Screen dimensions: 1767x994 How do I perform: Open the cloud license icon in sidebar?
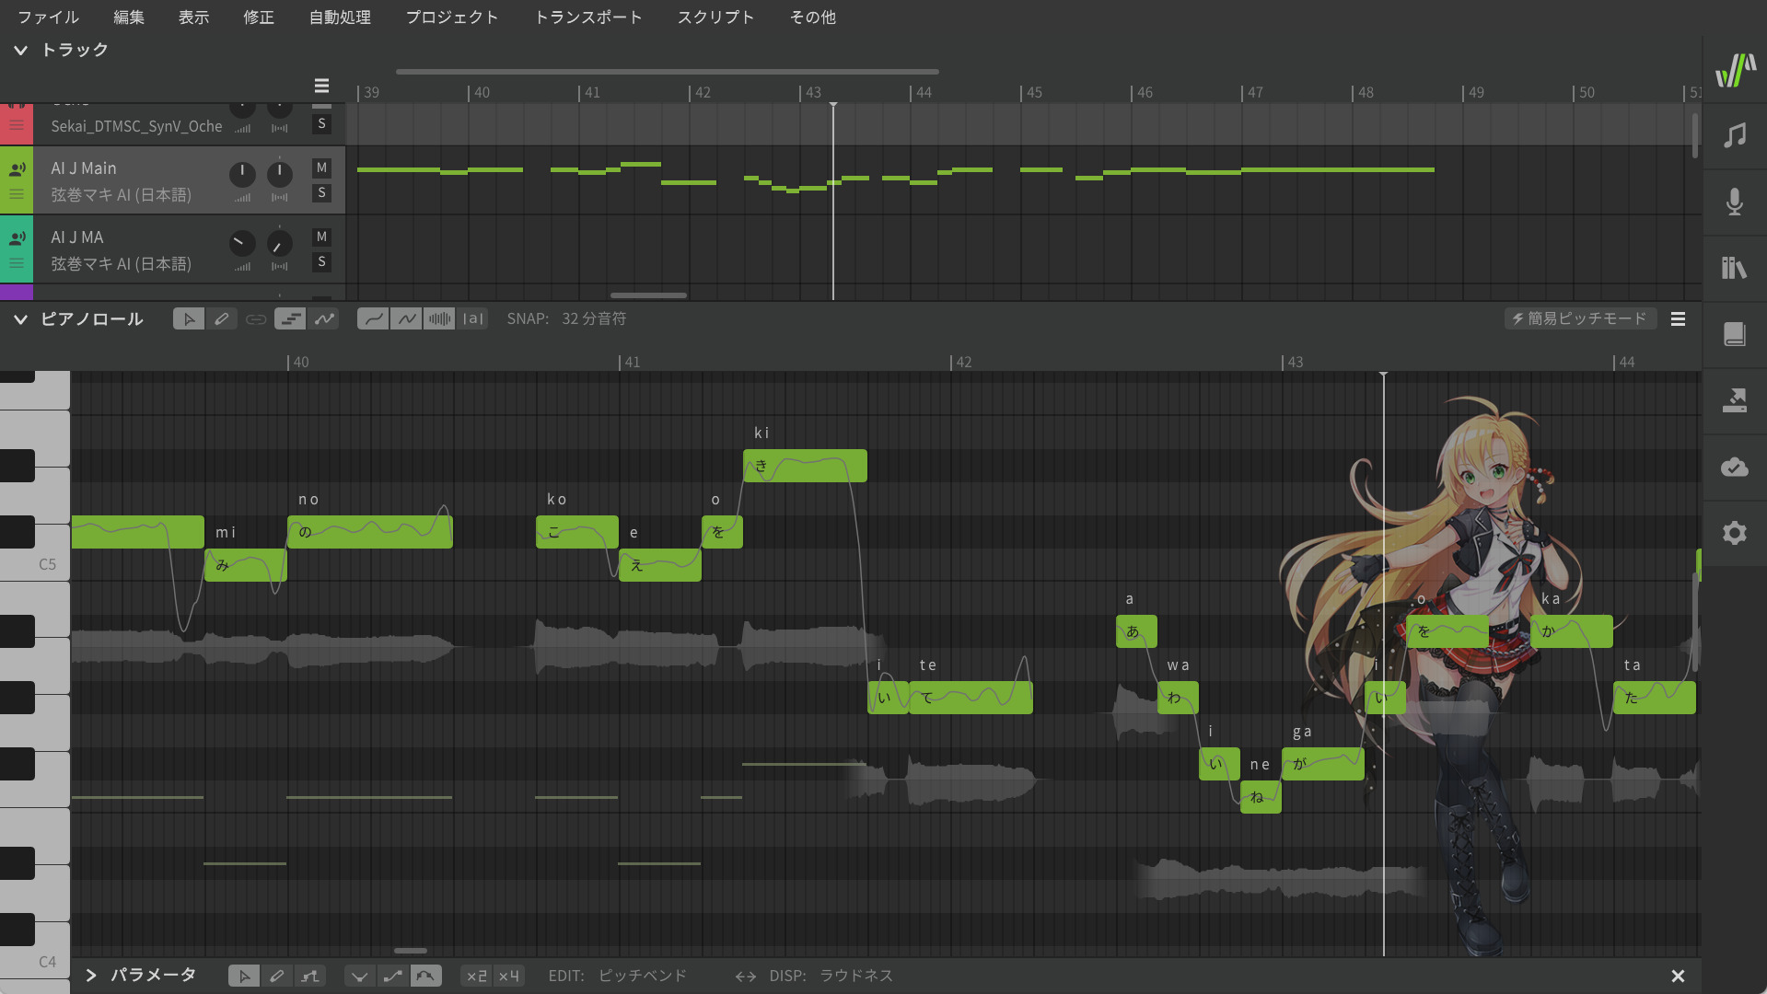[x=1735, y=467]
